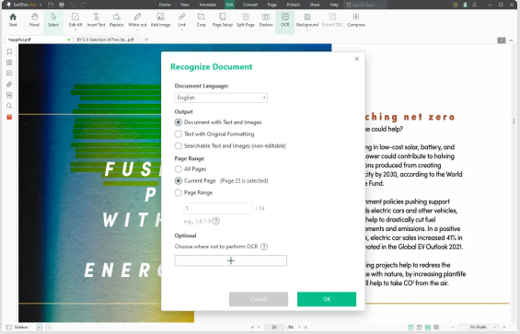
Task: Expand the Fit Width zoom dropdown
Action: pyautogui.click(x=480, y=327)
